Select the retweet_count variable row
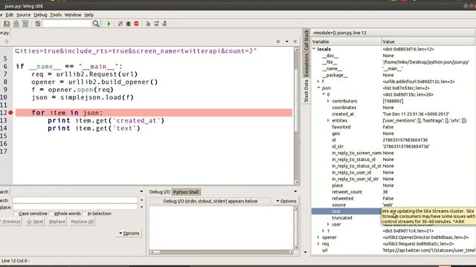476x267 pixels. [x=393, y=192]
